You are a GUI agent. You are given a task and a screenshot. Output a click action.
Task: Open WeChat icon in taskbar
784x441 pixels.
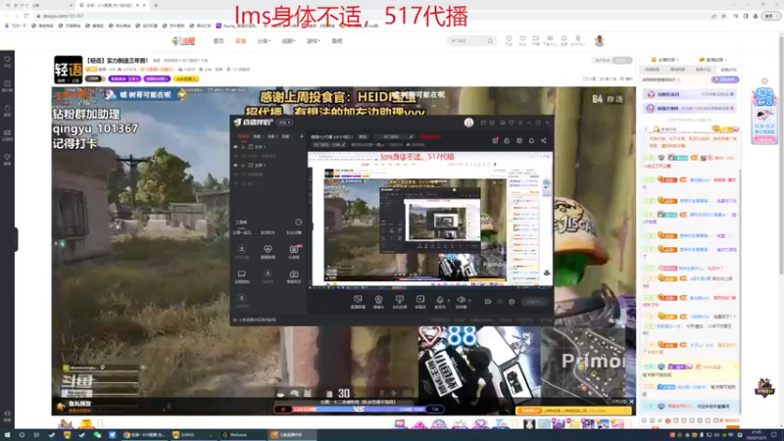[x=97, y=435]
